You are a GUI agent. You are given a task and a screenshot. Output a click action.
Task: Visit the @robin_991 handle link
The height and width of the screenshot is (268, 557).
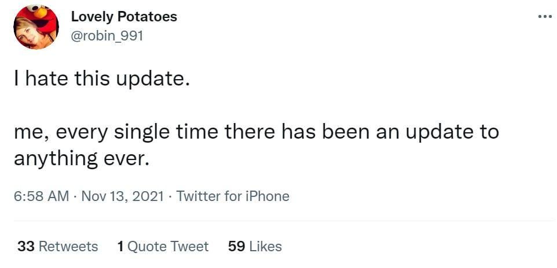(x=107, y=36)
